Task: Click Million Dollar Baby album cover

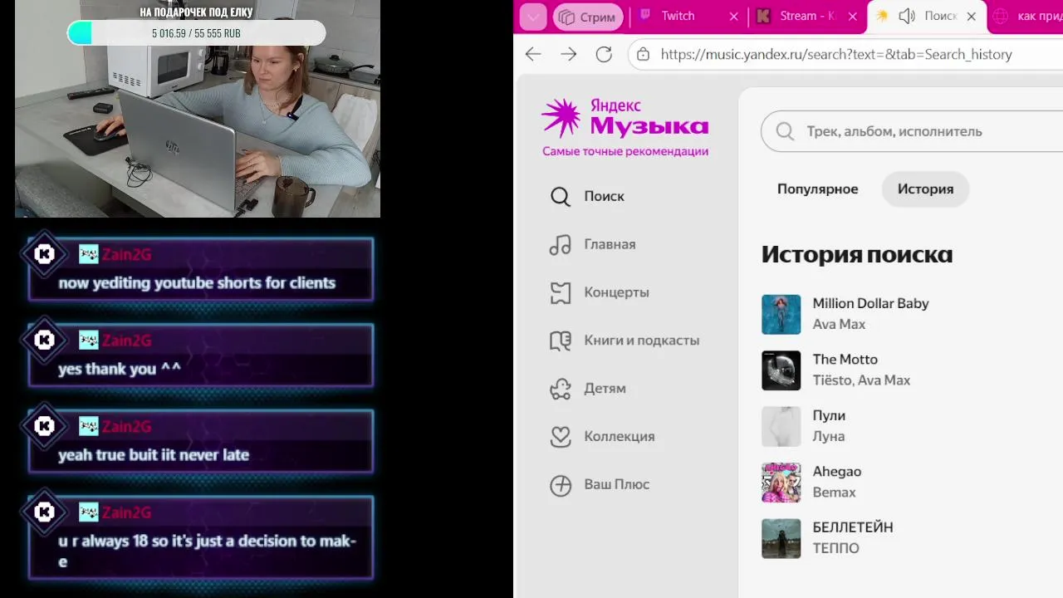Action: pyautogui.click(x=781, y=315)
